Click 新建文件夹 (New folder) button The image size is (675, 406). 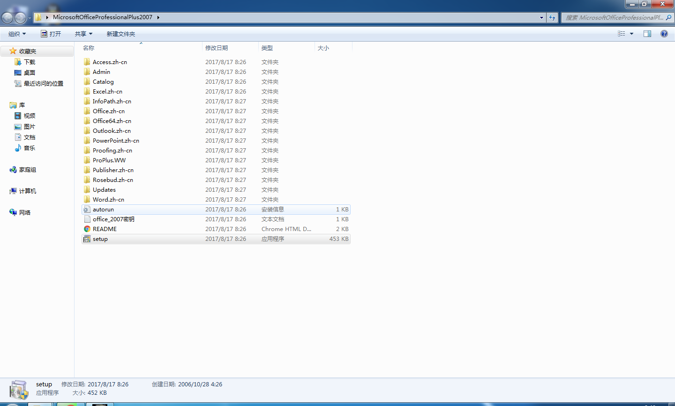pyautogui.click(x=120, y=34)
